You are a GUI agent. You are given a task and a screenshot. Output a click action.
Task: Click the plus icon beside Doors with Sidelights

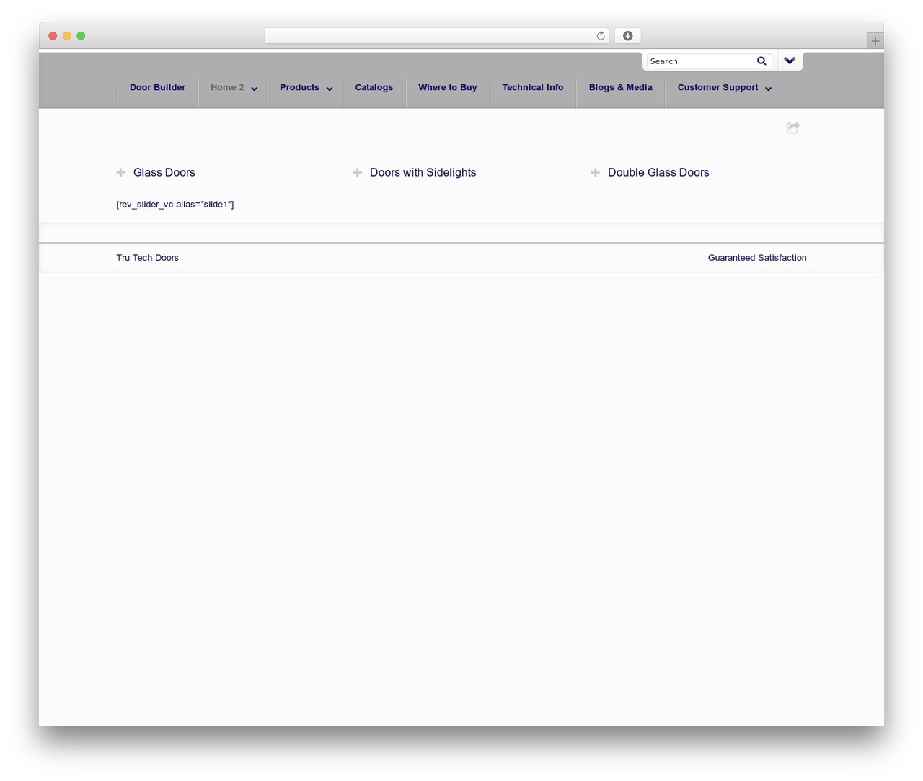357,172
